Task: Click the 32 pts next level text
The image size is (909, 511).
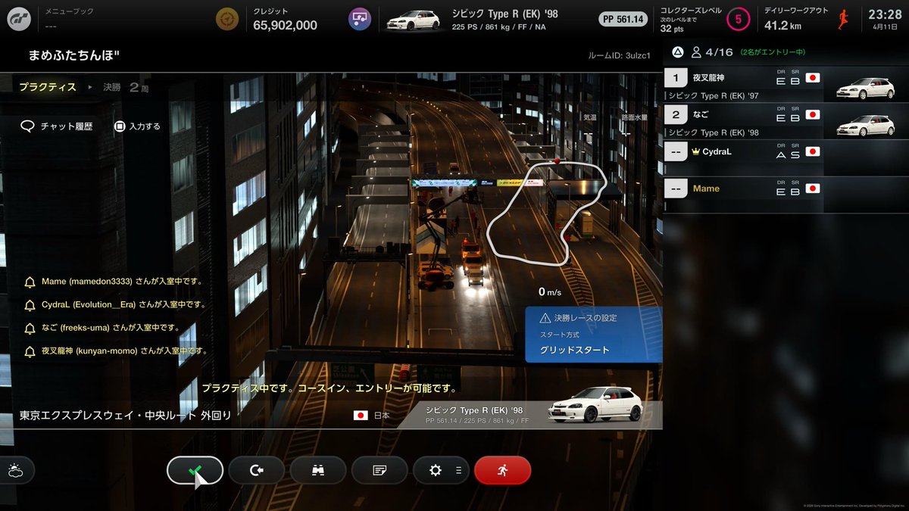Action: click(671, 29)
